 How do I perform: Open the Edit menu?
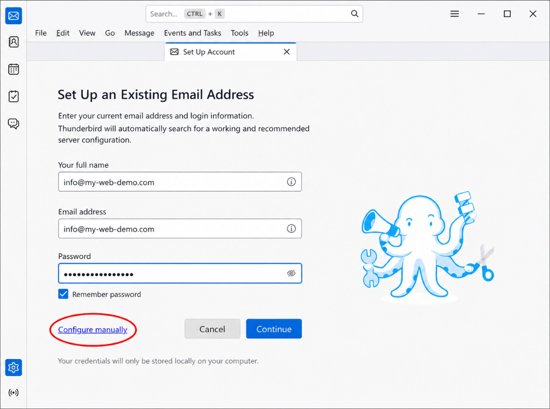(63, 33)
